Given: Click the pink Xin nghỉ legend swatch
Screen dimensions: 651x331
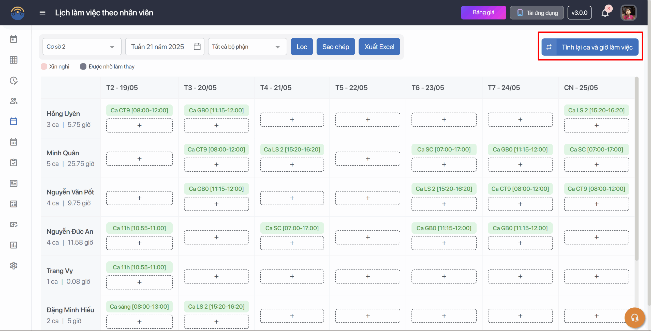Looking at the screenshot, I should (x=44, y=67).
